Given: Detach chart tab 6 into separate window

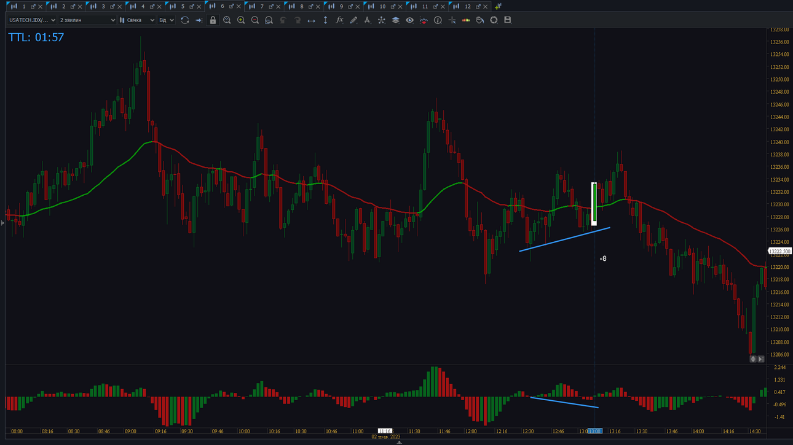Looking at the screenshot, I should click(231, 6).
